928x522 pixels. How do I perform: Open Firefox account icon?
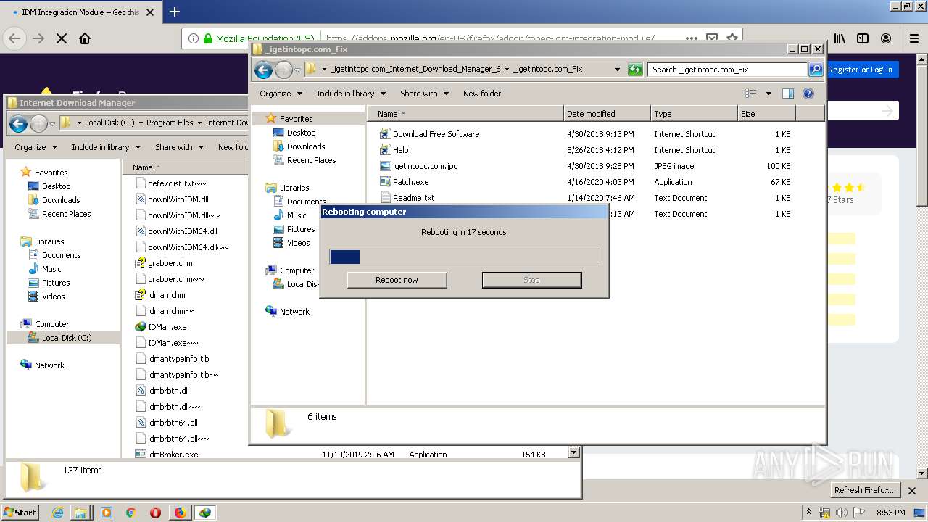(886, 38)
